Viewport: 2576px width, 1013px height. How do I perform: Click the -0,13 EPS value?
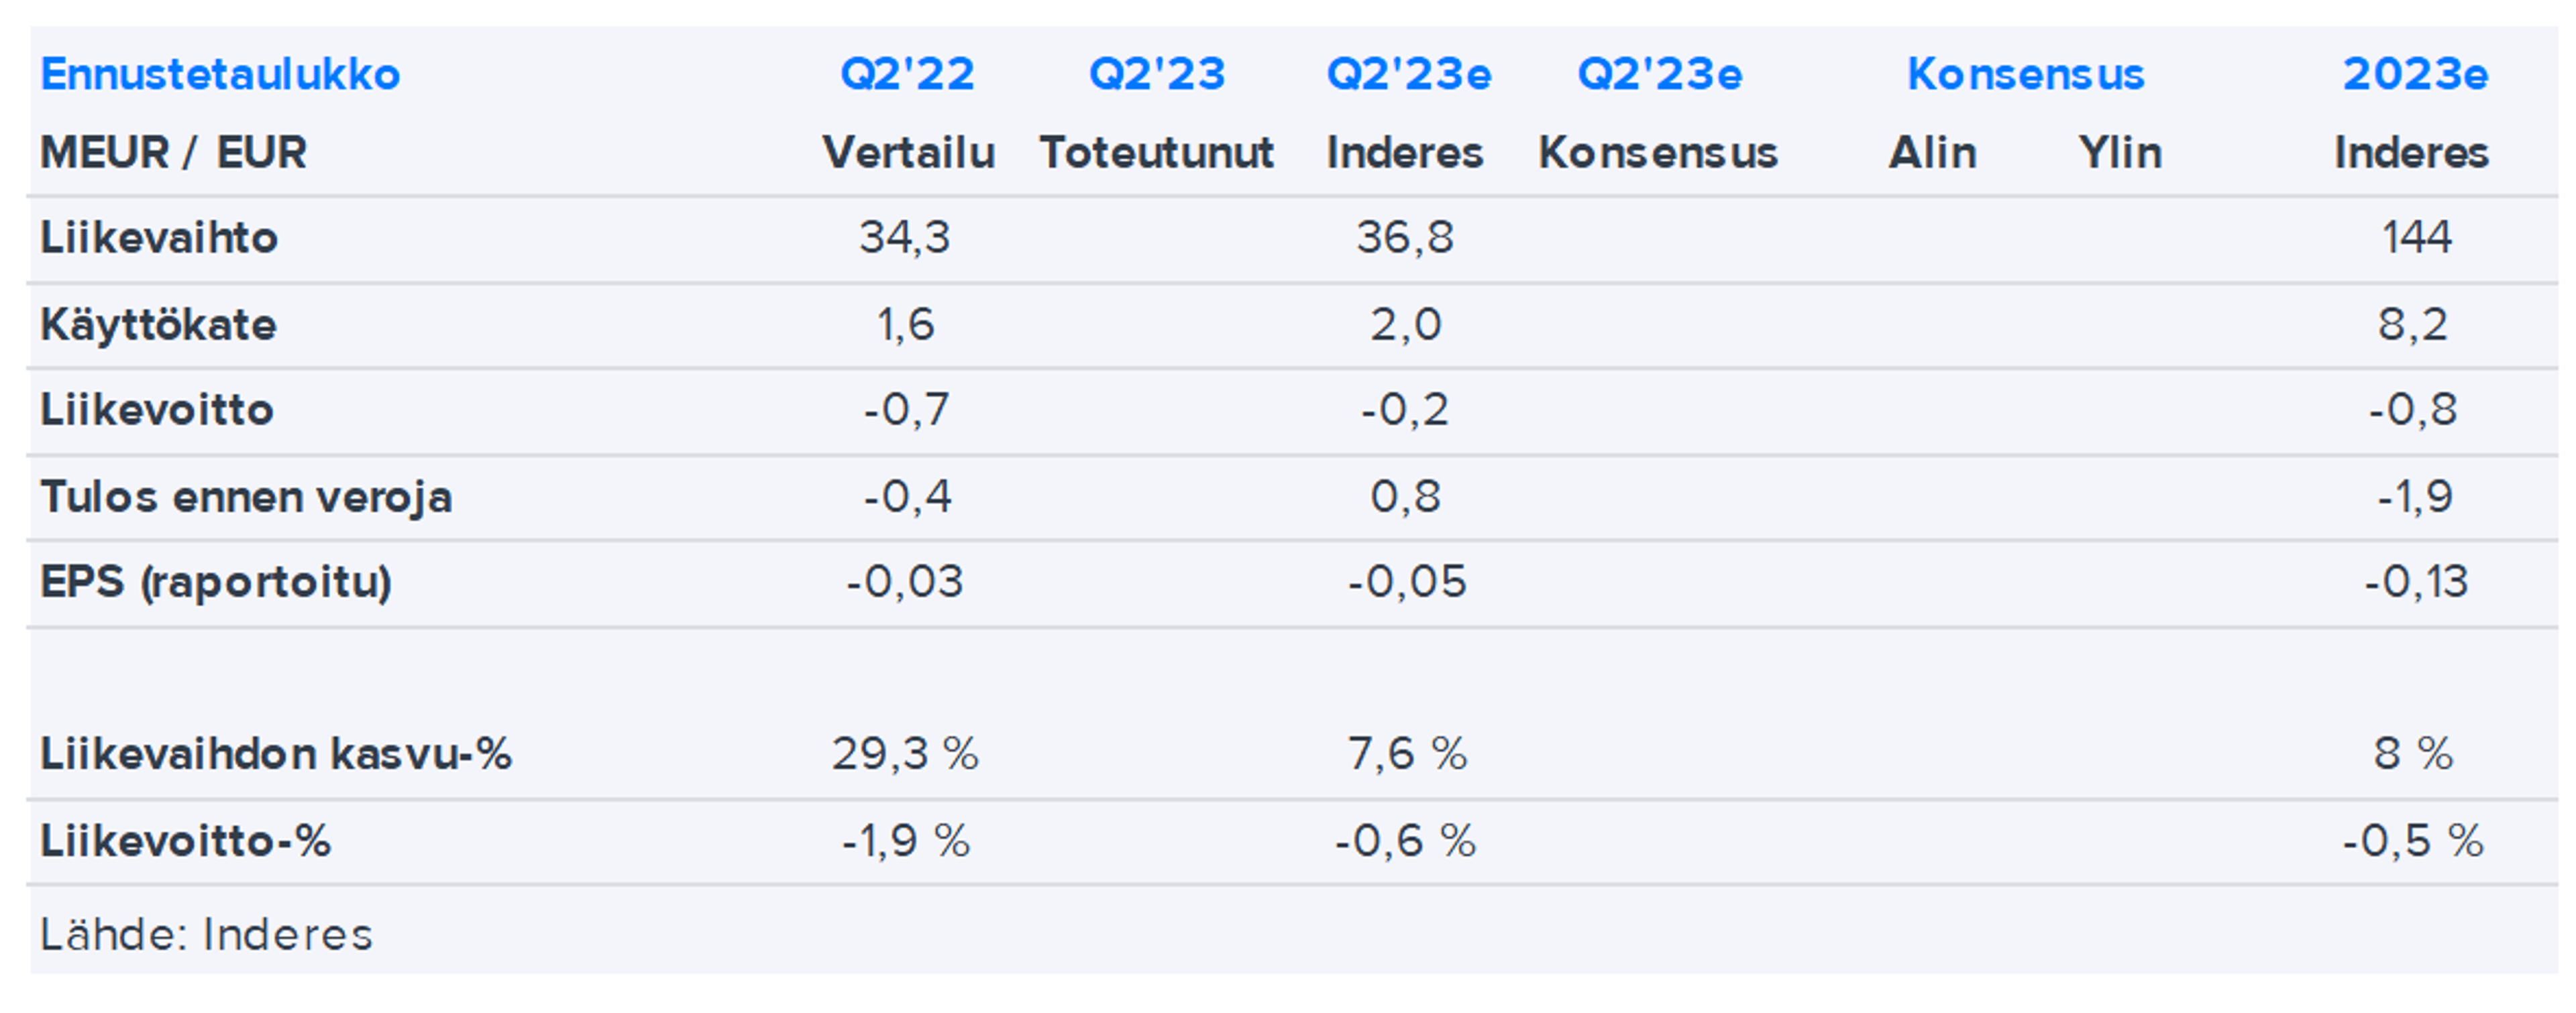[x=2416, y=581]
